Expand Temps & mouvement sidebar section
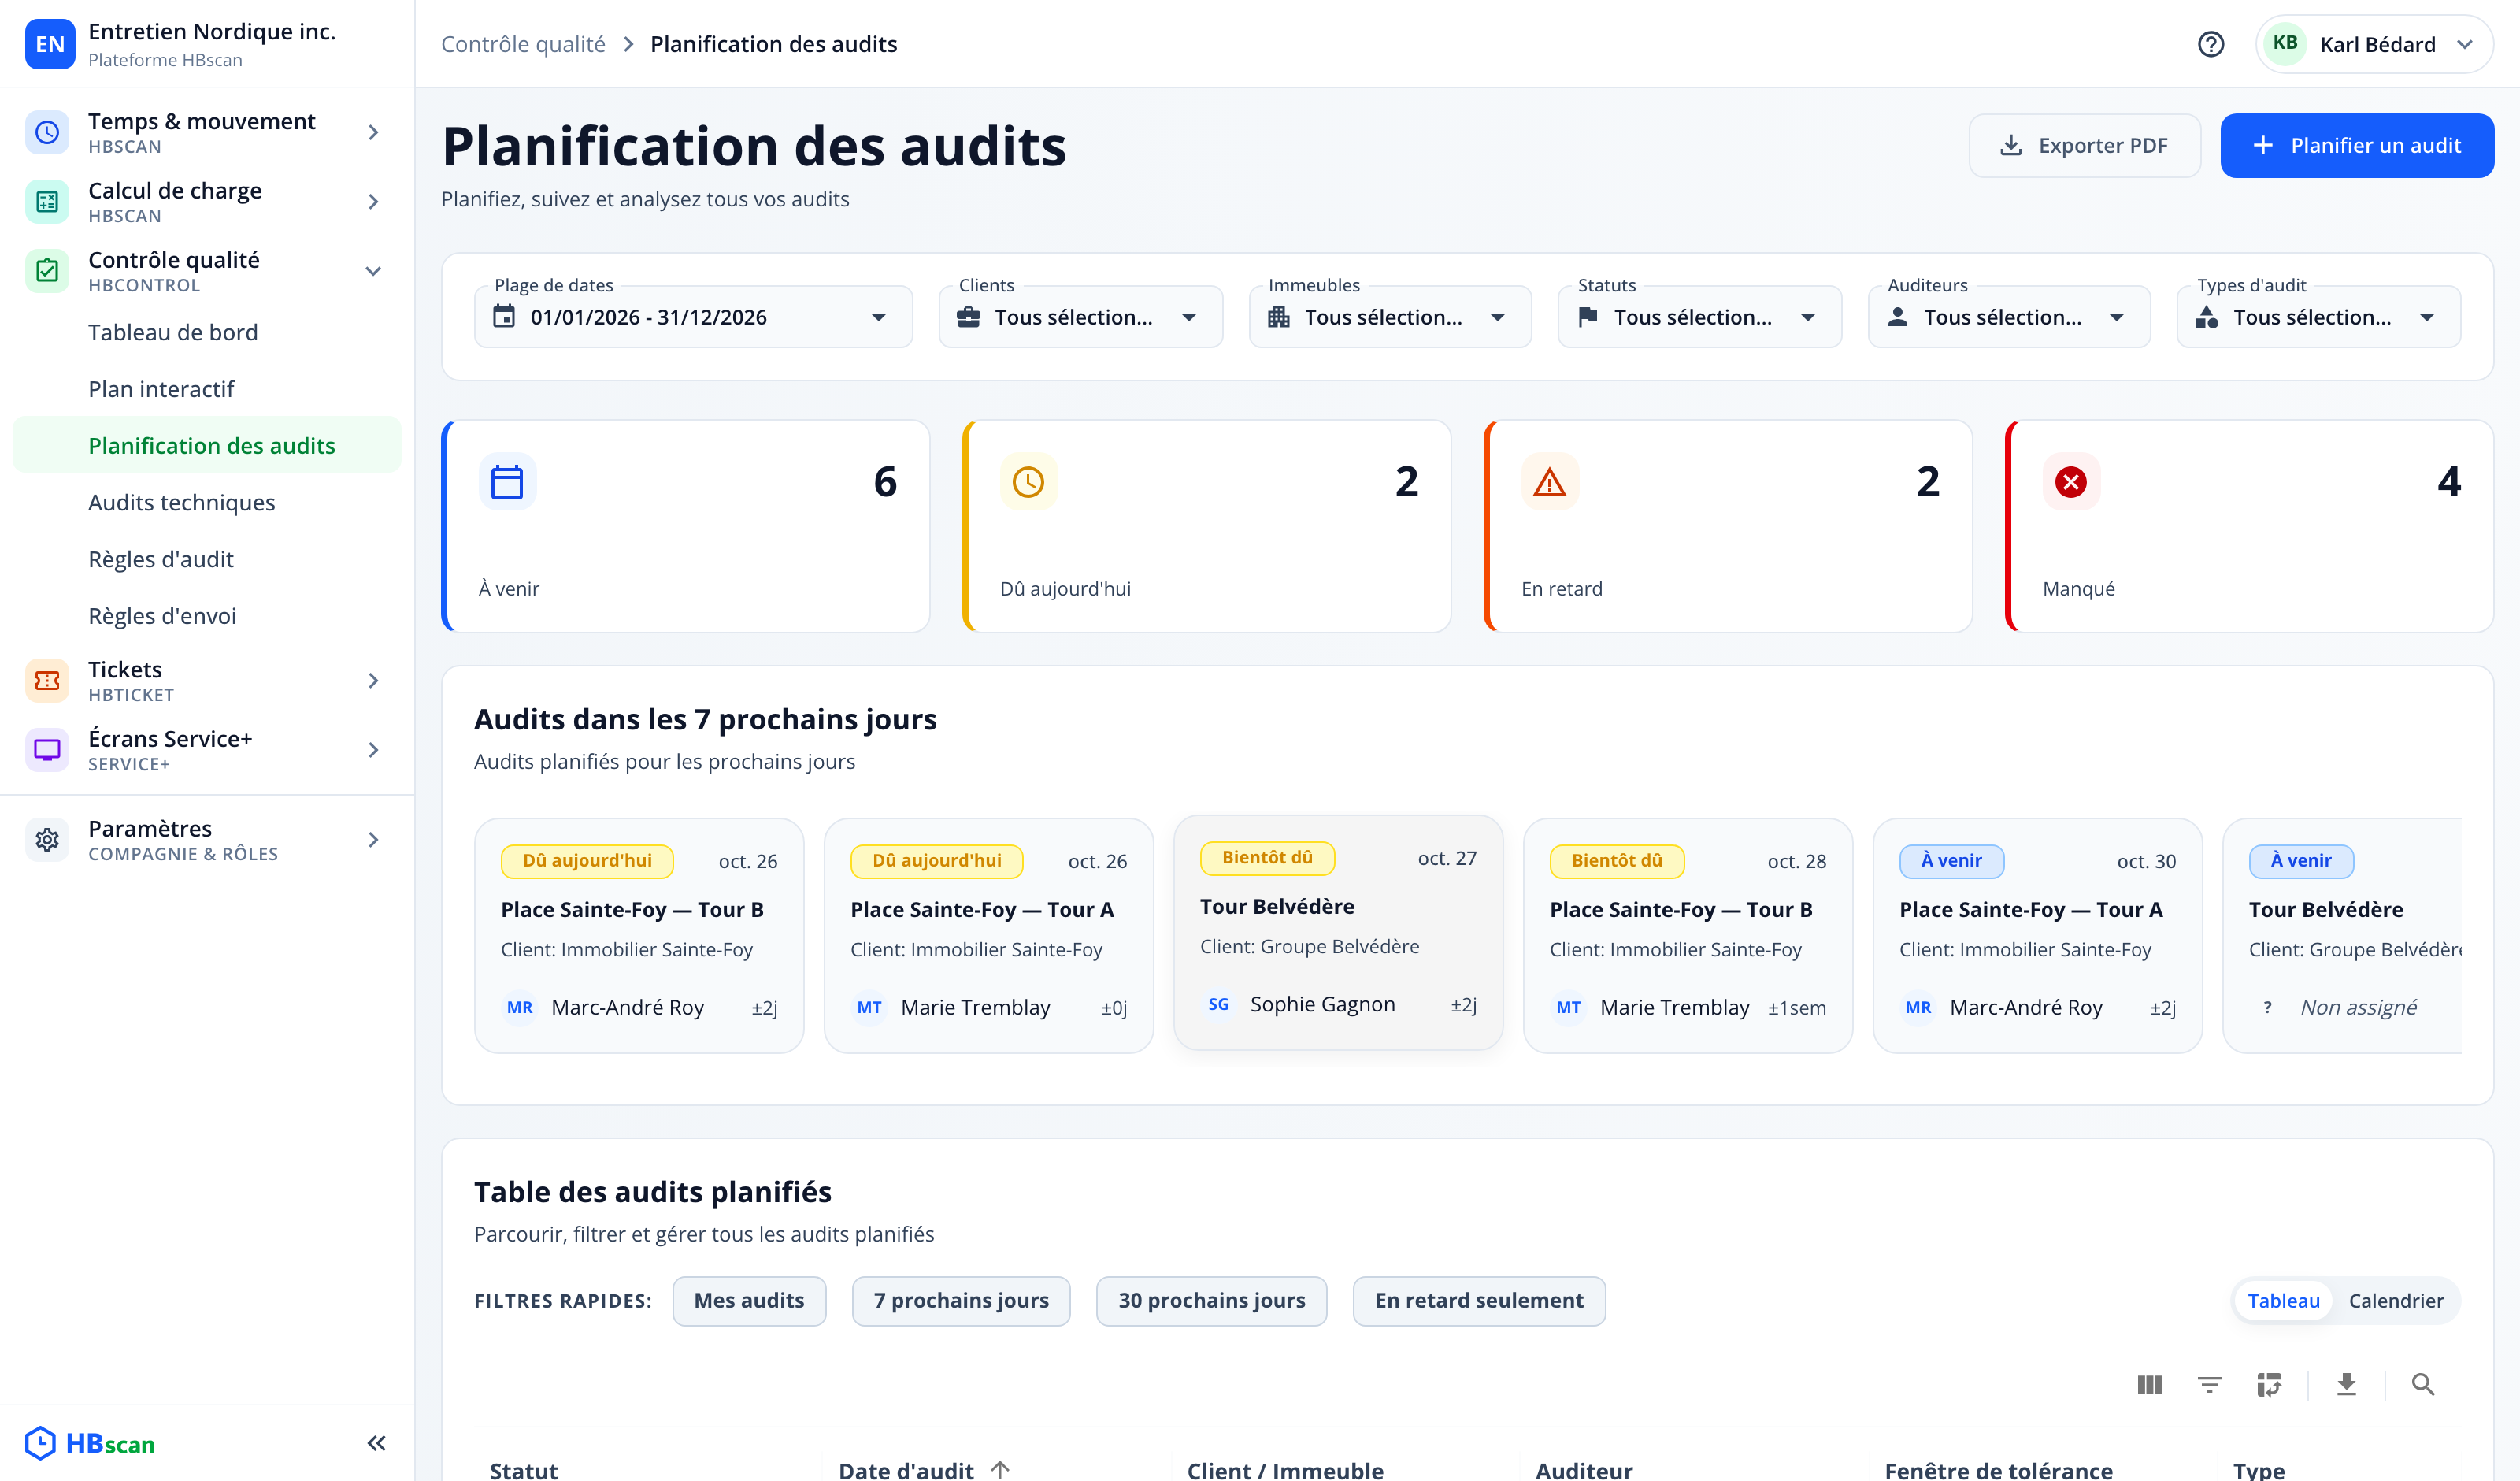Viewport: 2520px width, 1481px height. pos(207,132)
